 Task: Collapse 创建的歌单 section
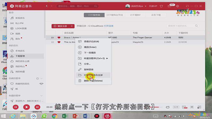click(42, 78)
